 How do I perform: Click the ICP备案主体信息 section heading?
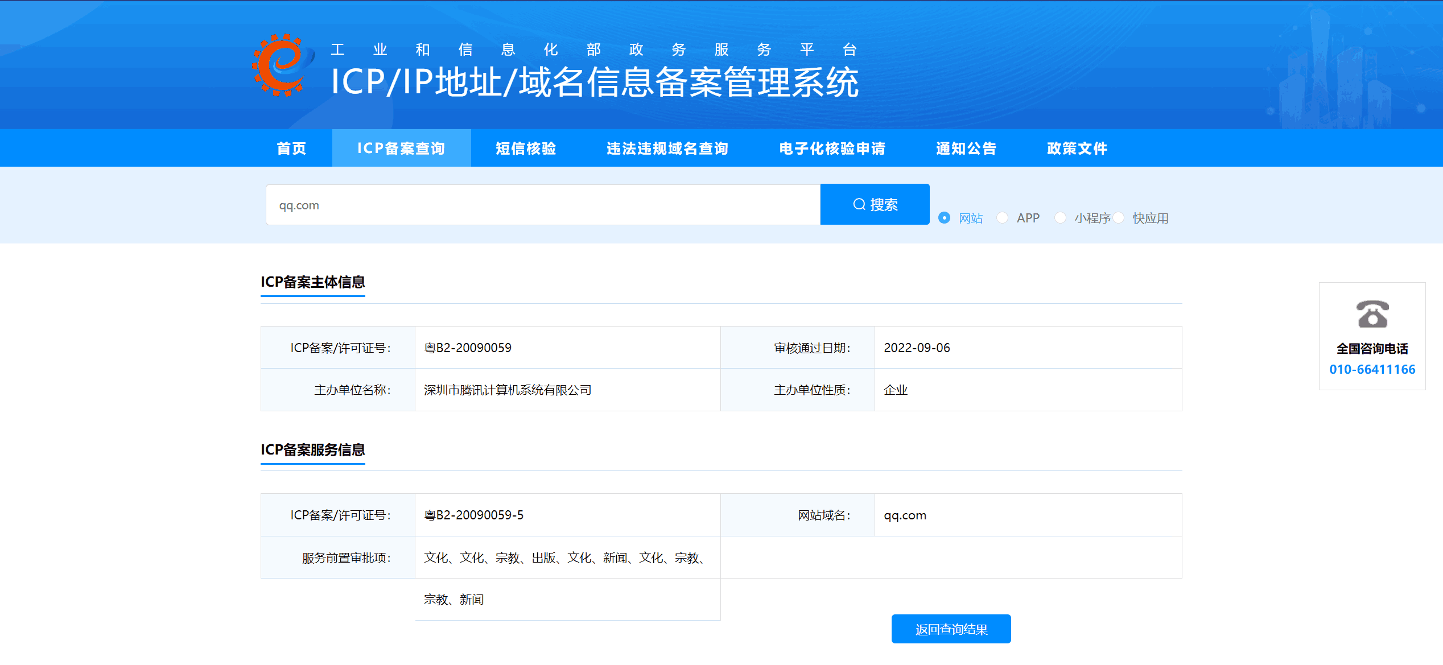coord(312,282)
